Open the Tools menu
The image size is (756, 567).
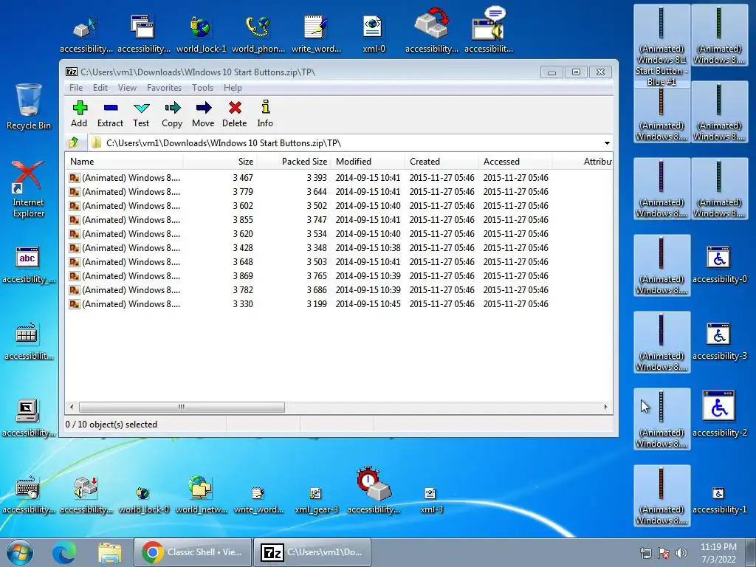point(202,88)
